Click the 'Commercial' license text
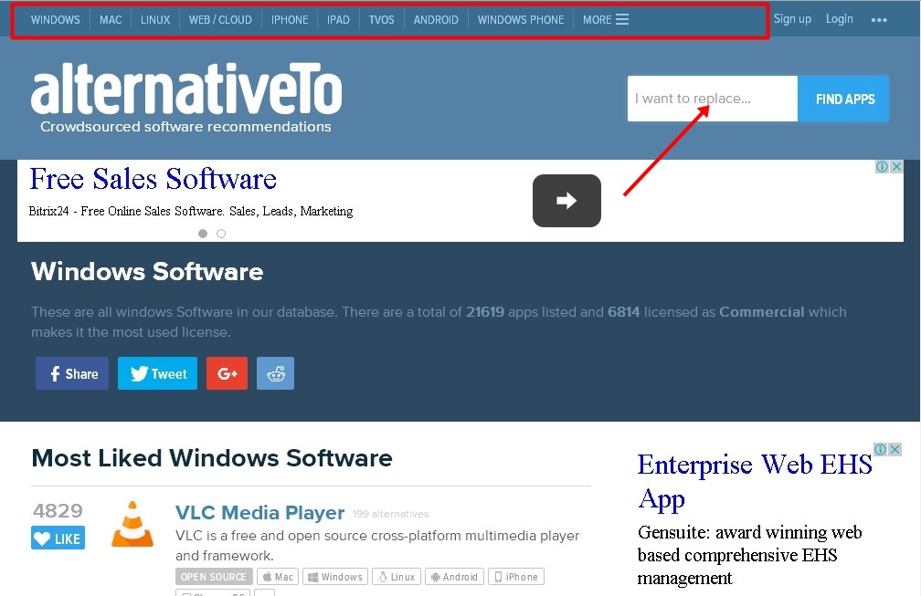 click(762, 312)
